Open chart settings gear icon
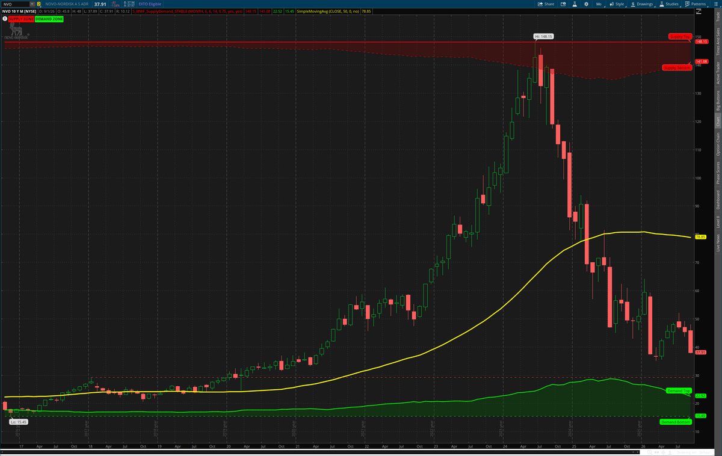Image resolution: width=722 pixels, height=456 pixels. point(585,4)
